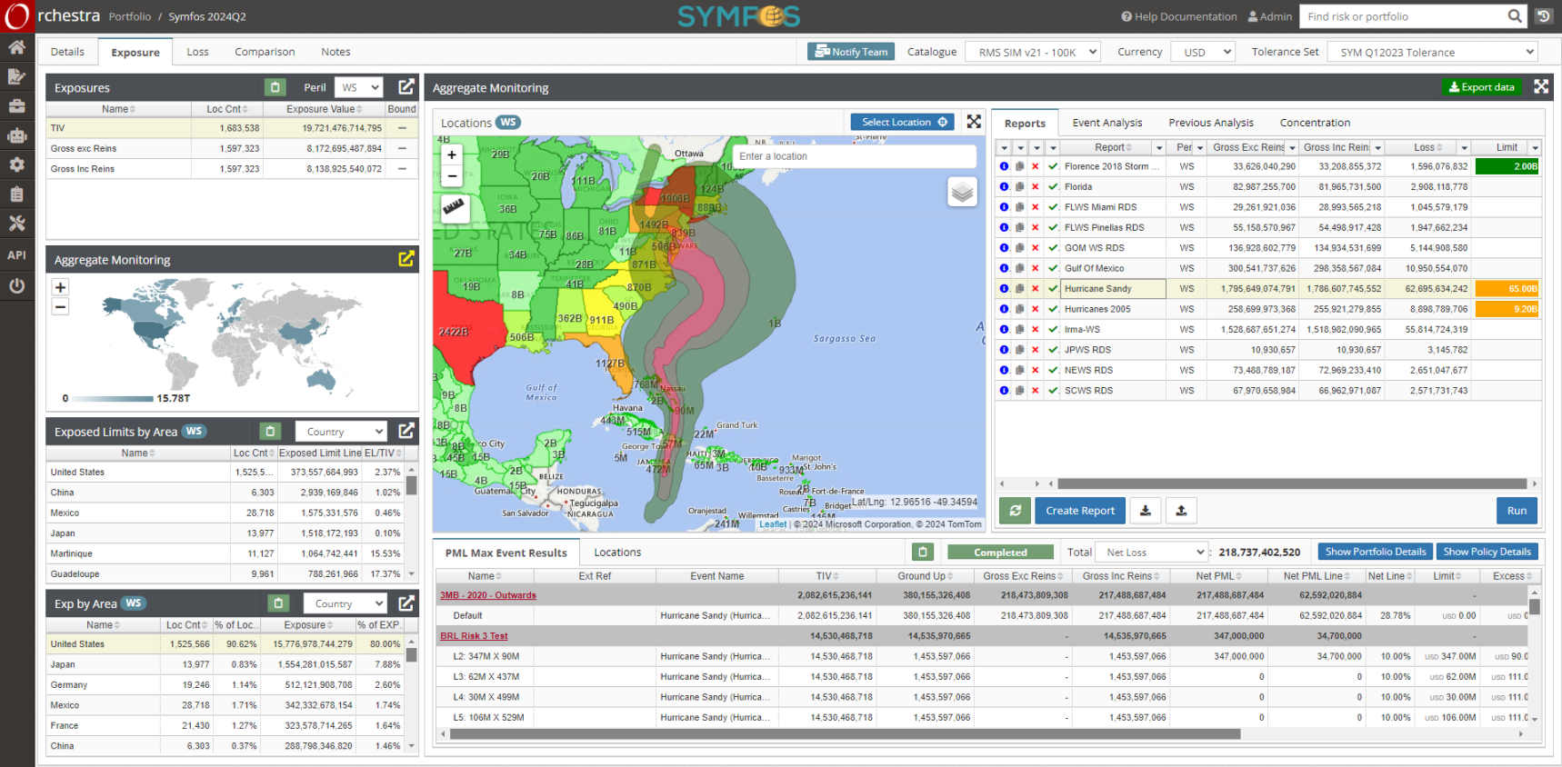The image size is (1562, 767).
Task: Pop out the Exposures panel
Action: coord(406,87)
